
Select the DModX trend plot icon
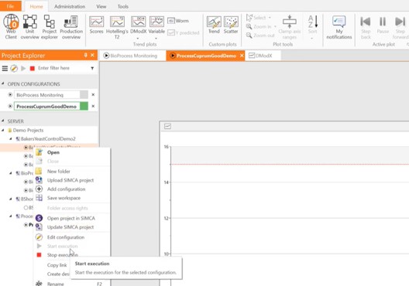click(138, 25)
